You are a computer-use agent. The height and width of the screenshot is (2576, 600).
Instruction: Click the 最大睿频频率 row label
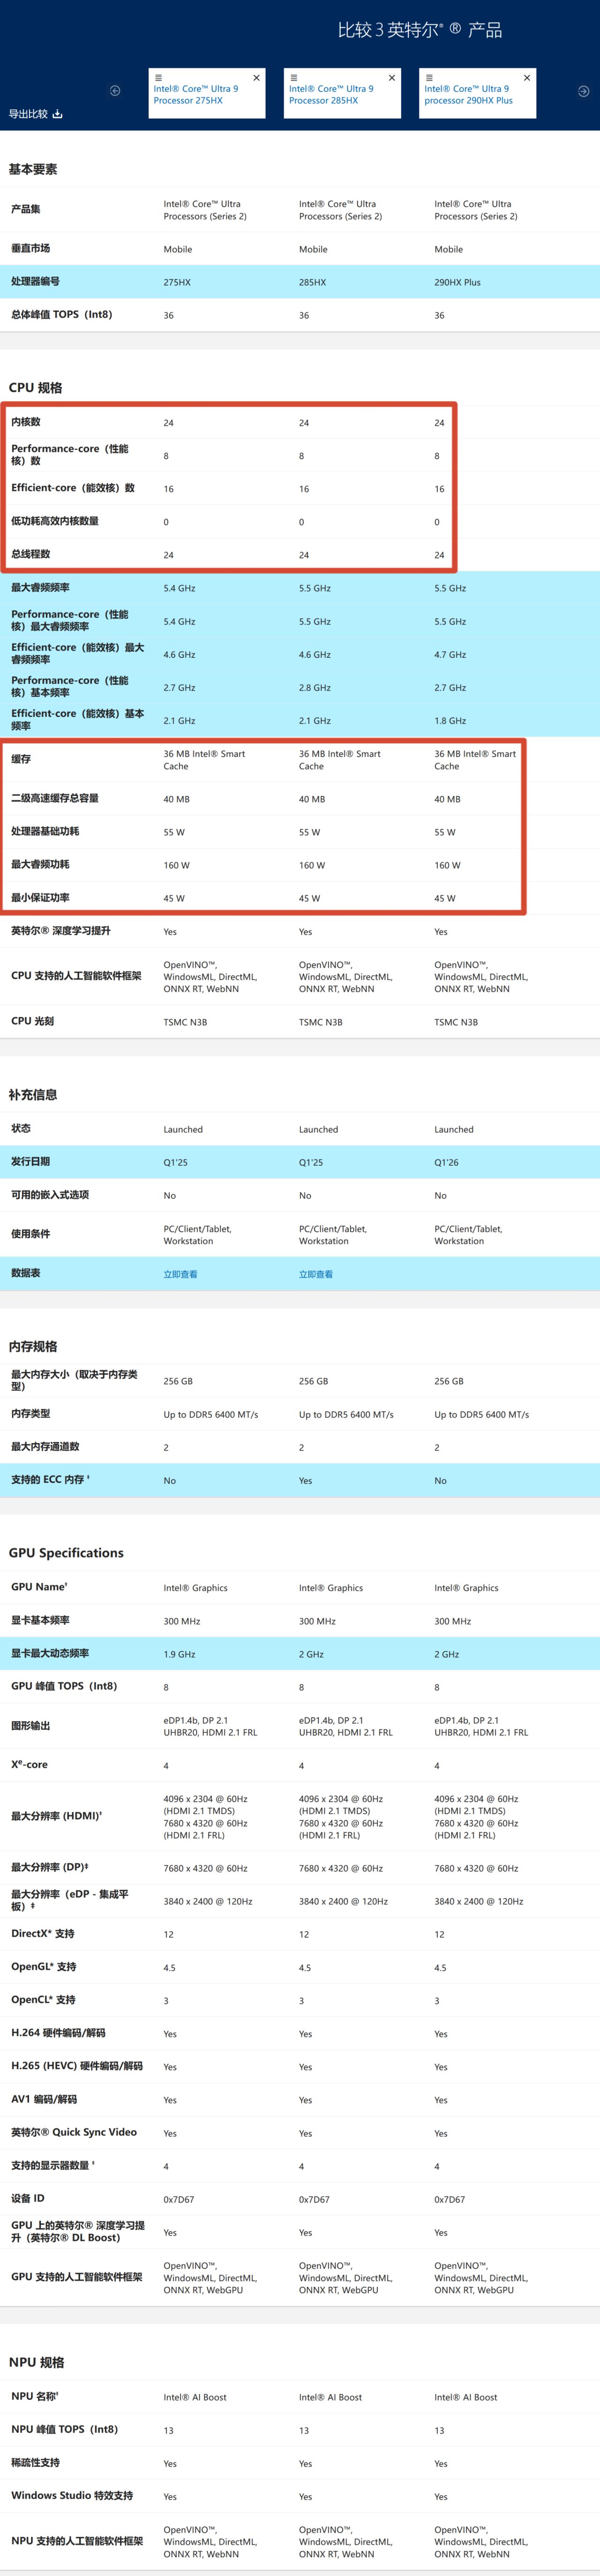pos(40,588)
